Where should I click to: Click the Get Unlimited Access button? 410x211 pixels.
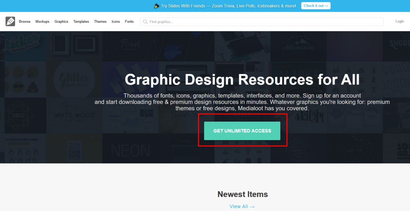[242, 131]
